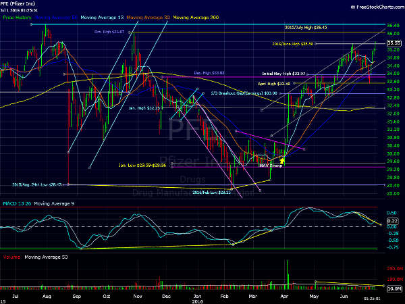Open the Volume indicator label
405x304 pixels.
(11, 257)
